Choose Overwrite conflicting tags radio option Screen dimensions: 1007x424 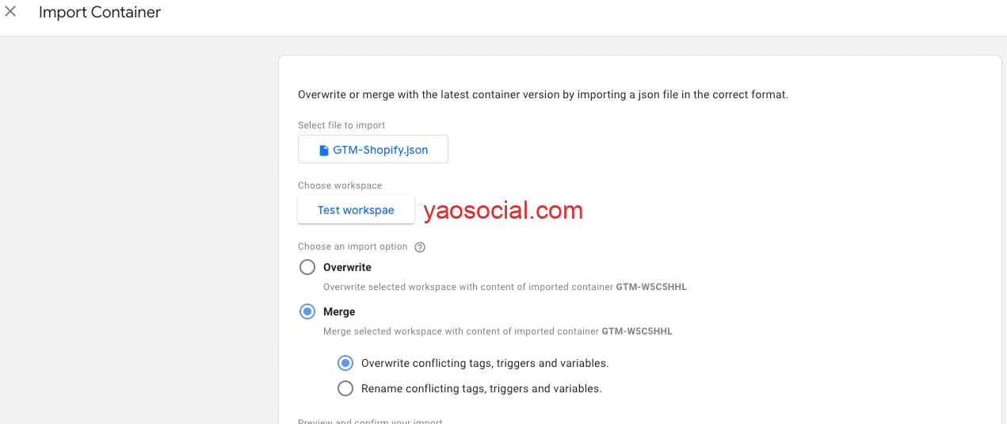click(x=345, y=363)
